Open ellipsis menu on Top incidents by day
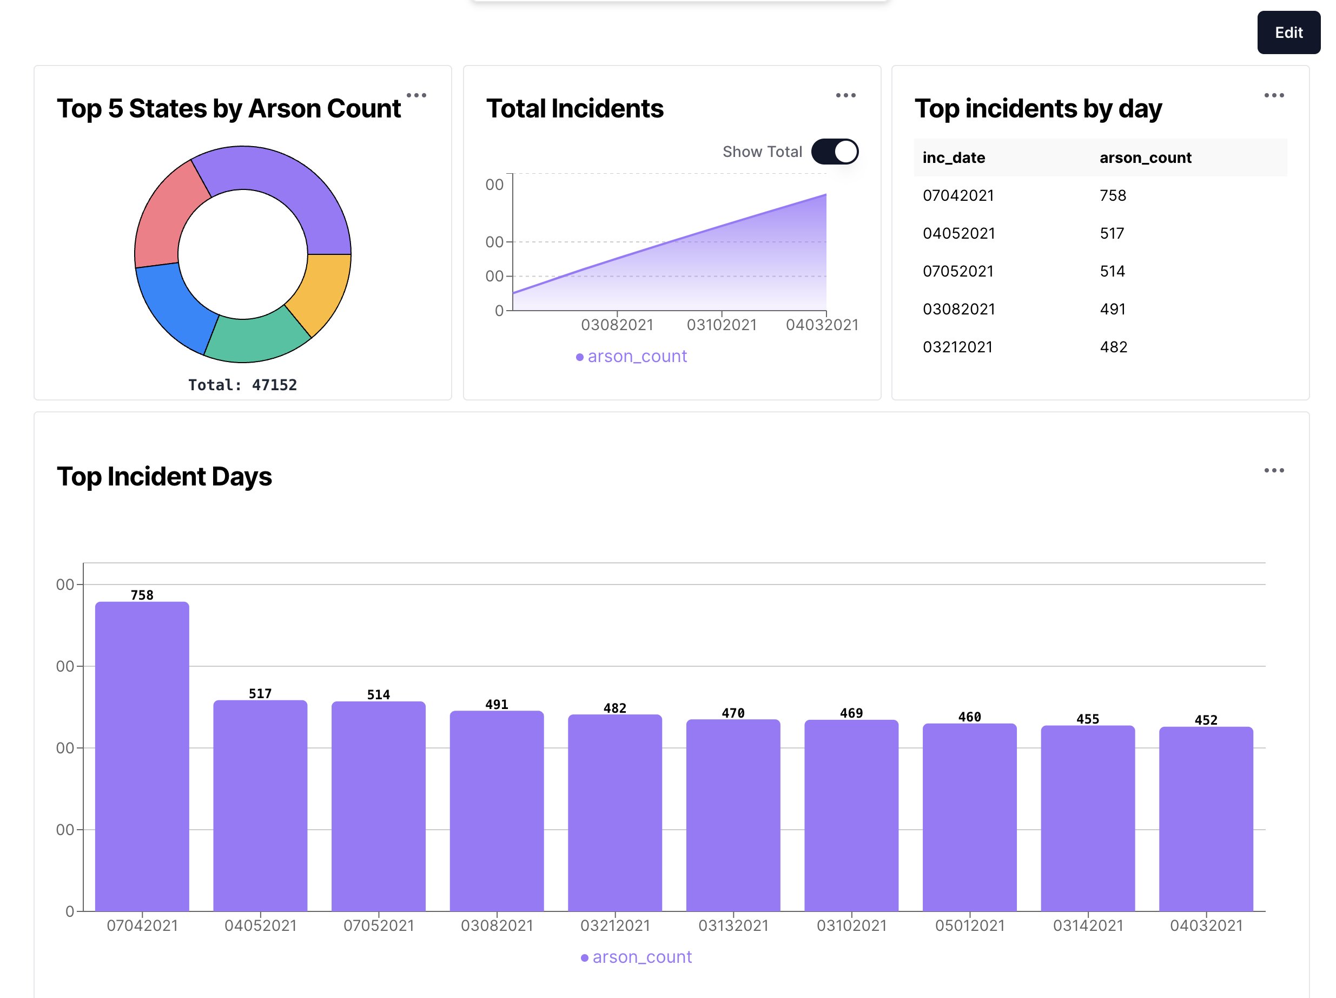The height and width of the screenshot is (998, 1336). pos(1273,95)
